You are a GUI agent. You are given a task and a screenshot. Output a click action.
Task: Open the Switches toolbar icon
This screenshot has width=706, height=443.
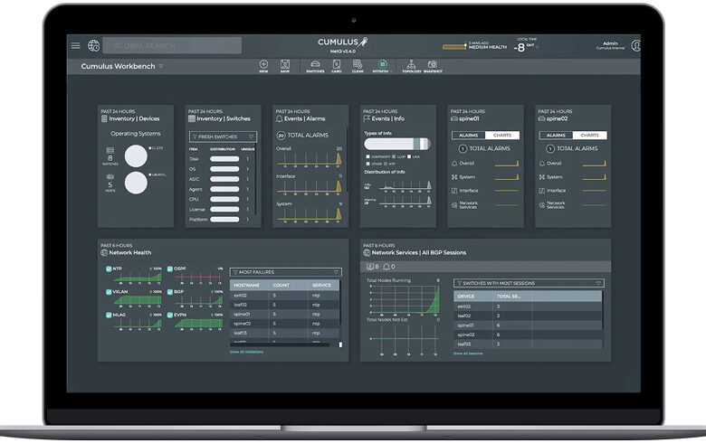click(315, 66)
